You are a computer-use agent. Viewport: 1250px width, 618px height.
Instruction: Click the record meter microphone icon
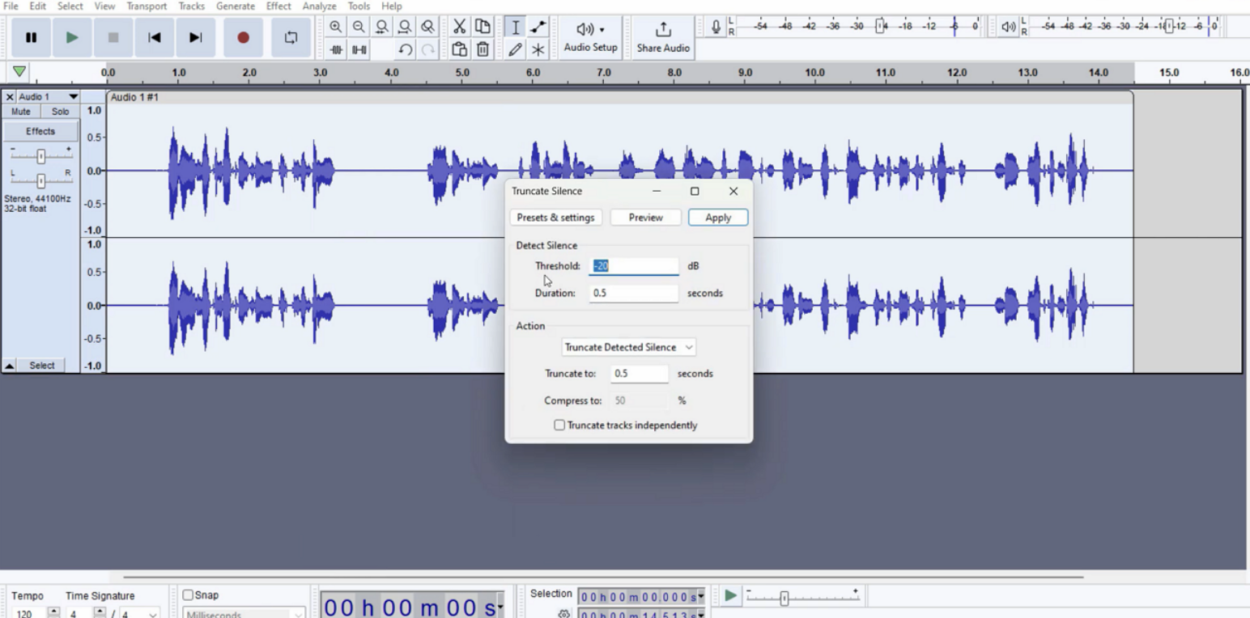pos(716,27)
